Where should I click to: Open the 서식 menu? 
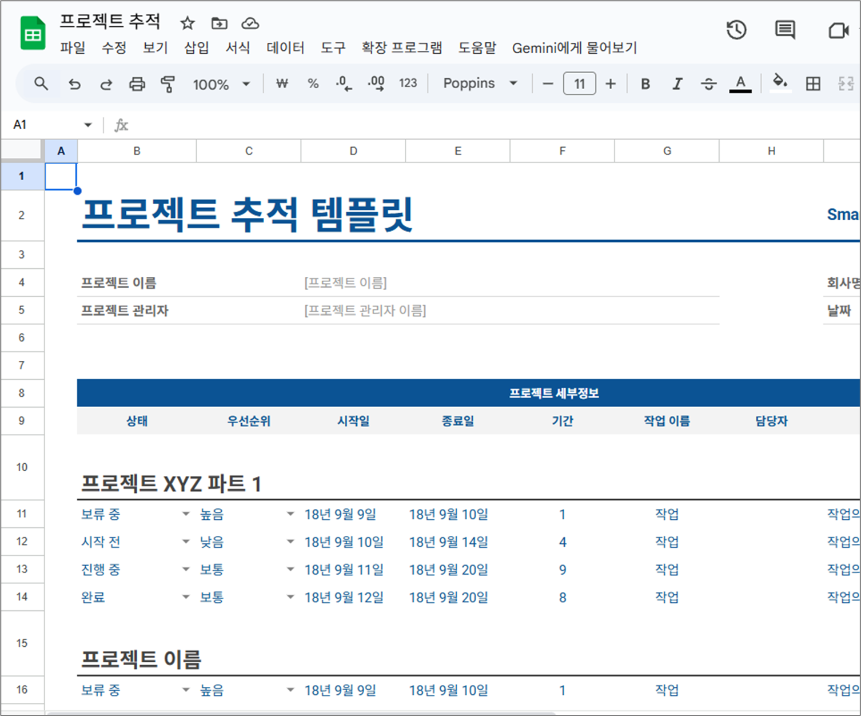pyautogui.click(x=237, y=48)
